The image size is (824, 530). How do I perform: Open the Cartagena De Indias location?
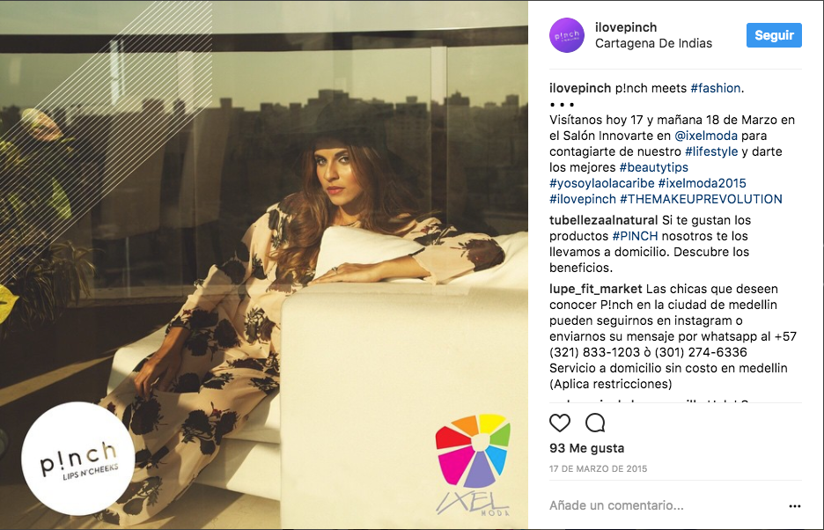(x=653, y=44)
